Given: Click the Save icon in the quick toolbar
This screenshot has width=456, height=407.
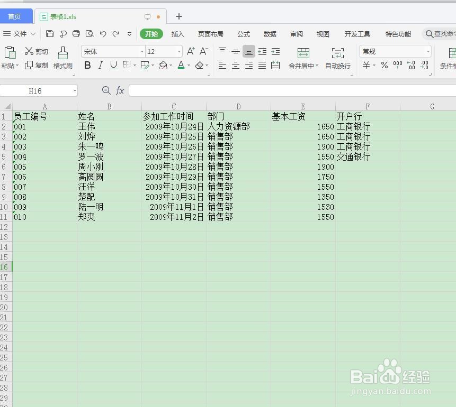Looking at the screenshot, I should [50, 34].
